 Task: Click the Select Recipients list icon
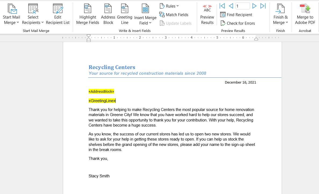[x=33, y=9]
